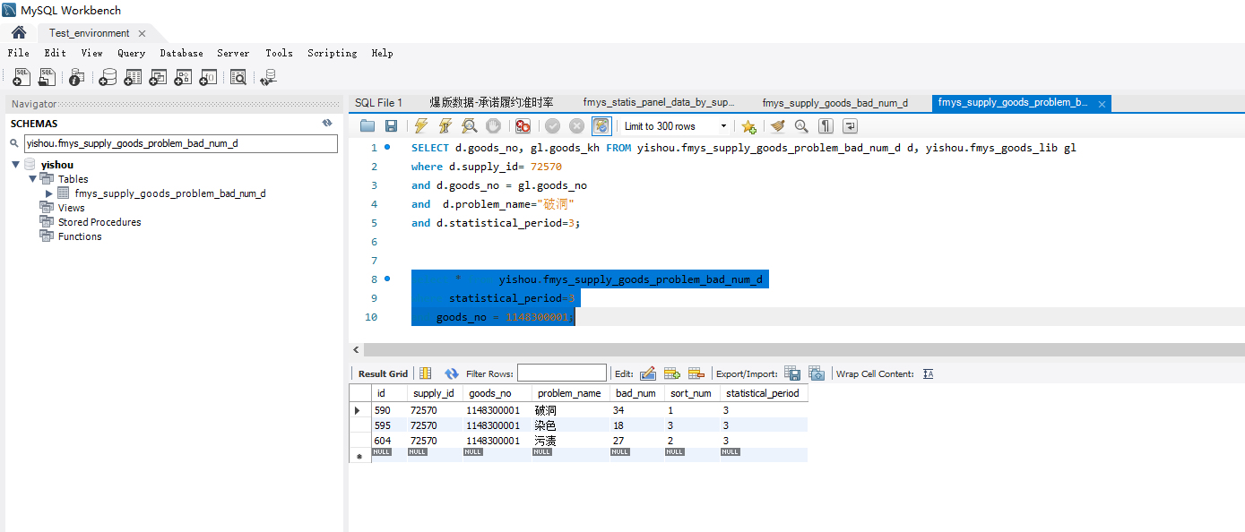Edit the current row pencil icon
Screen dimensions: 1245x532
pyautogui.click(x=648, y=373)
